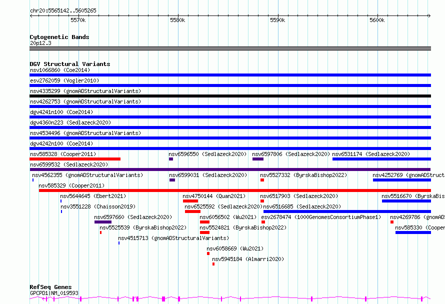Click nsv4515713 gnomAD blue marker

tap(119, 243)
